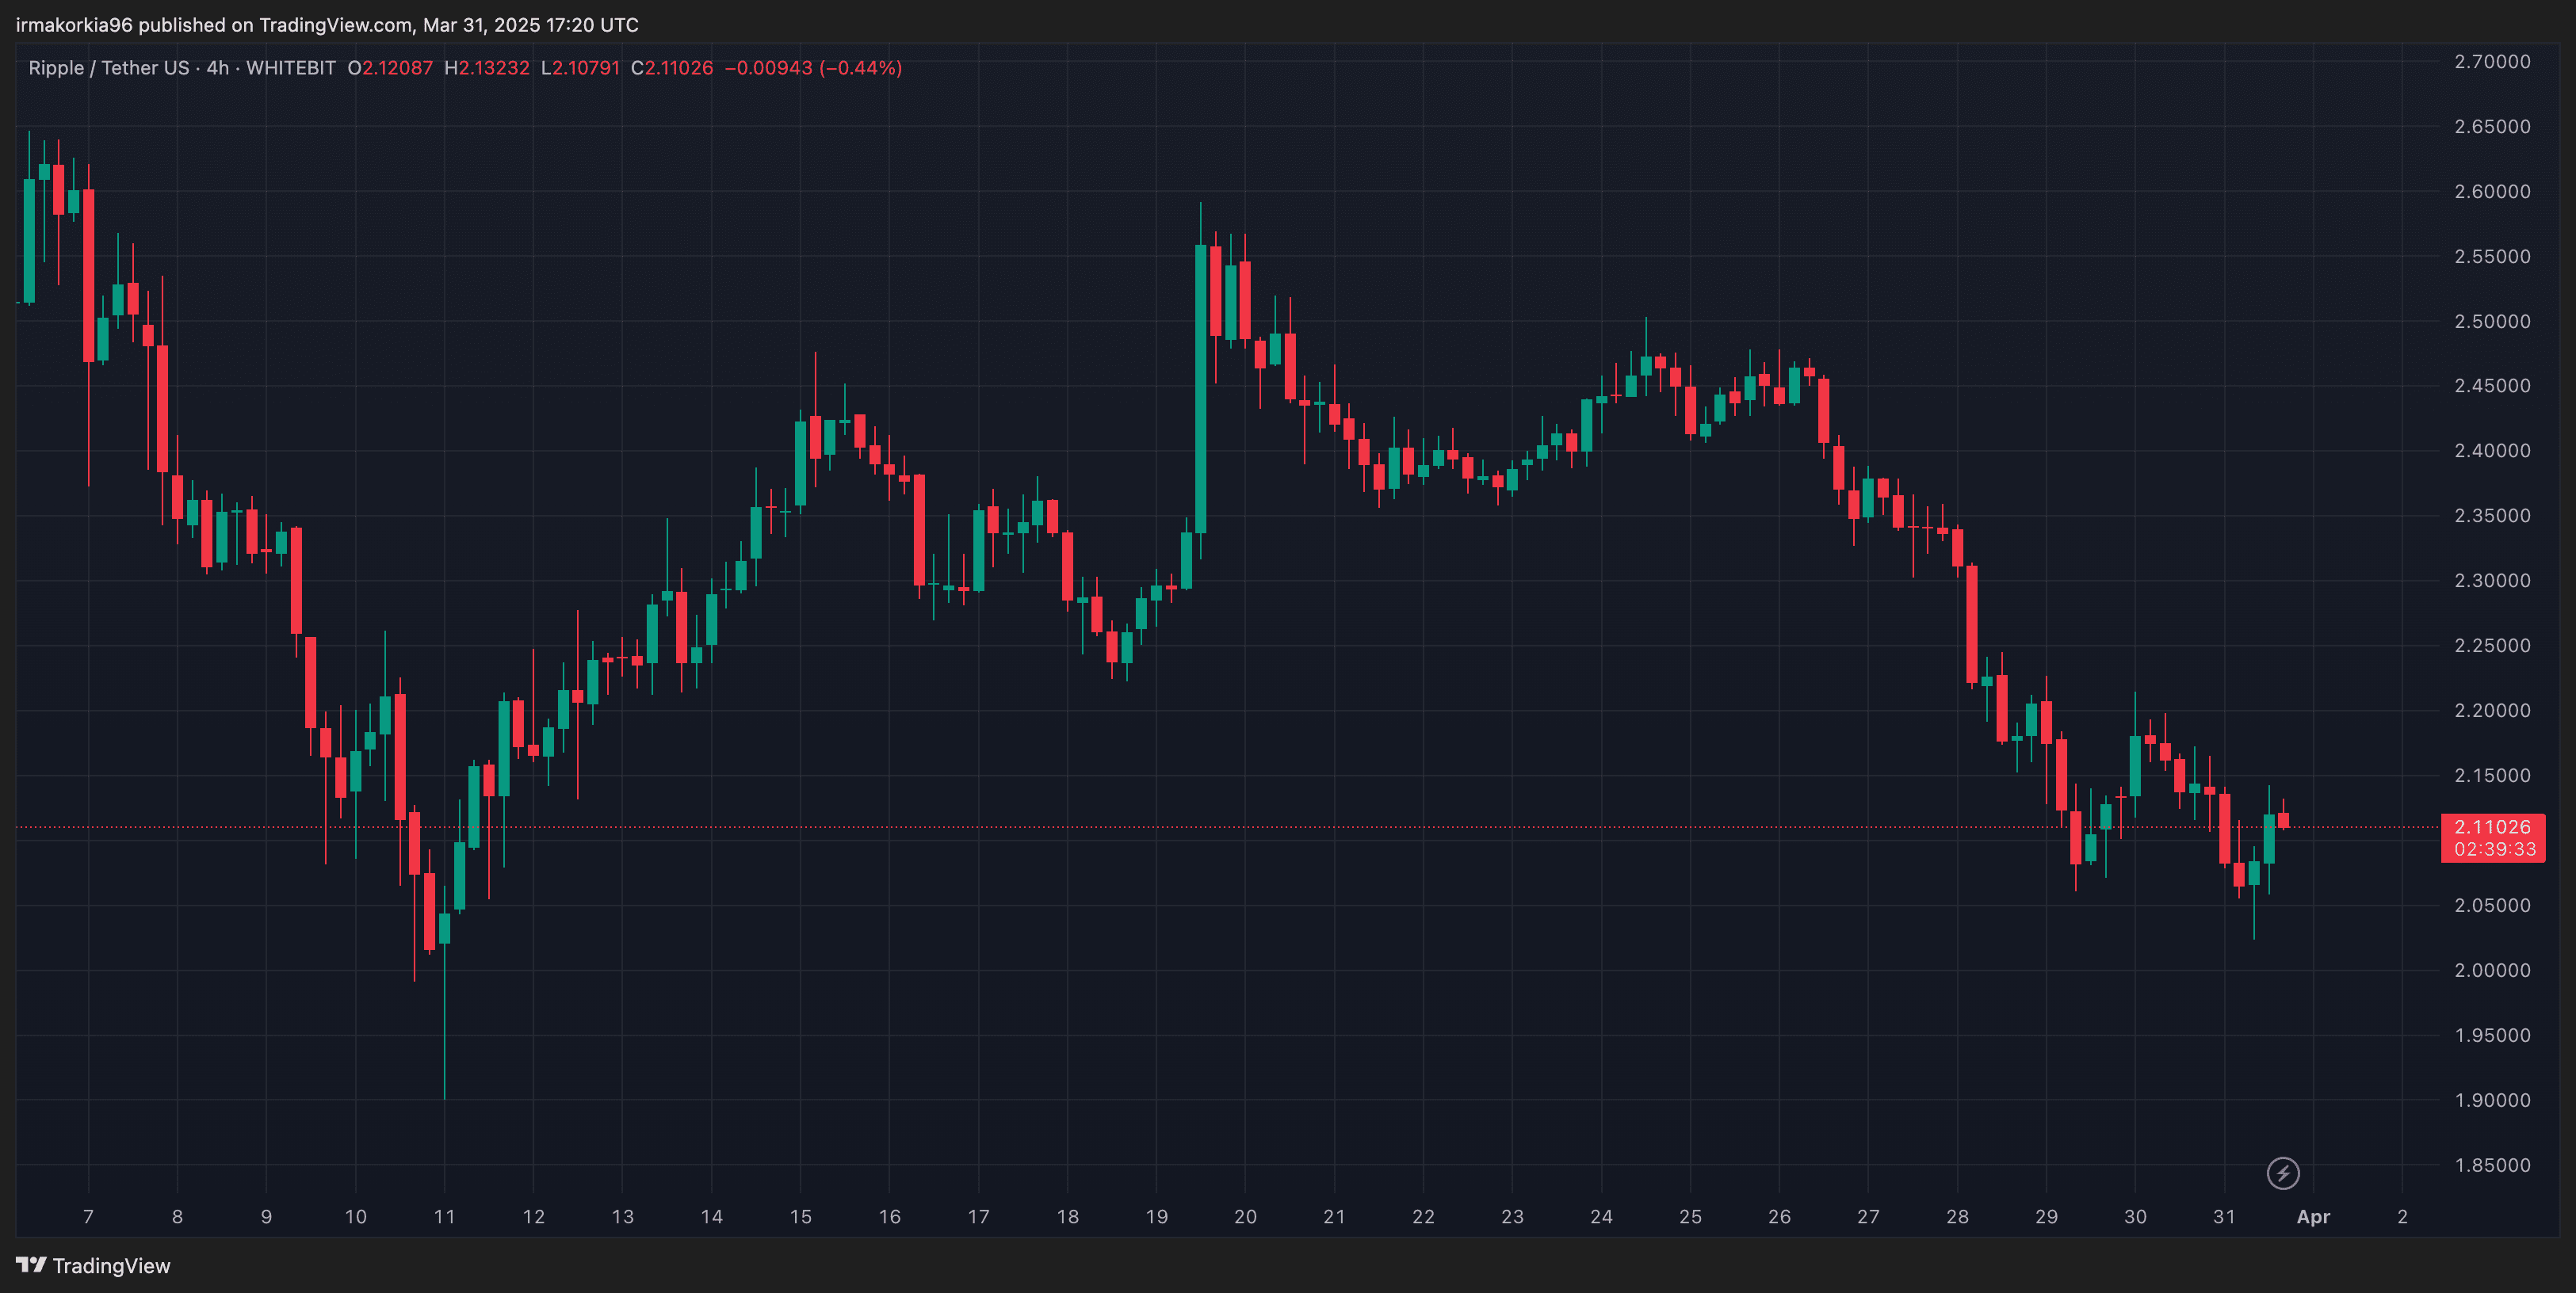The height and width of the screenshot is (1293, 2576).
Task: Click the change value −0.00943 (−0.44%)
Action: click(813, 68)
